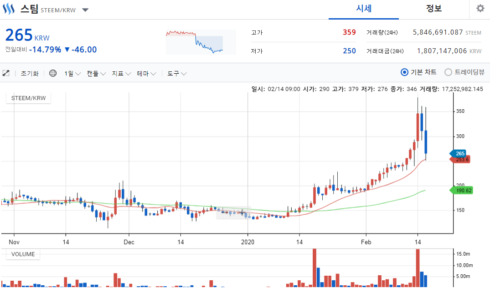Click the VOLUME panel label

pyautogui.click(x=23, y=254)
